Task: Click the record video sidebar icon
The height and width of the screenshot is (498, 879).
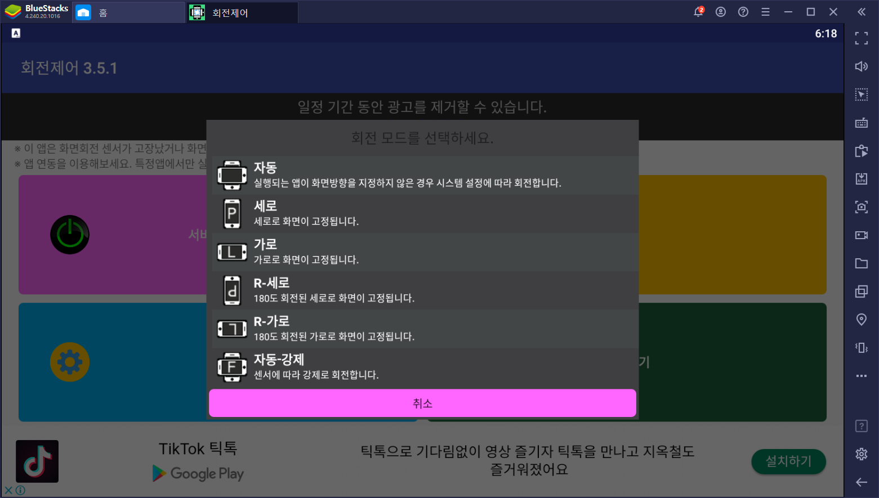Action: [862, 235]
